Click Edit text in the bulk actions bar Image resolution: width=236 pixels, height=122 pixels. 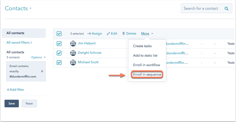click(114, 34)
